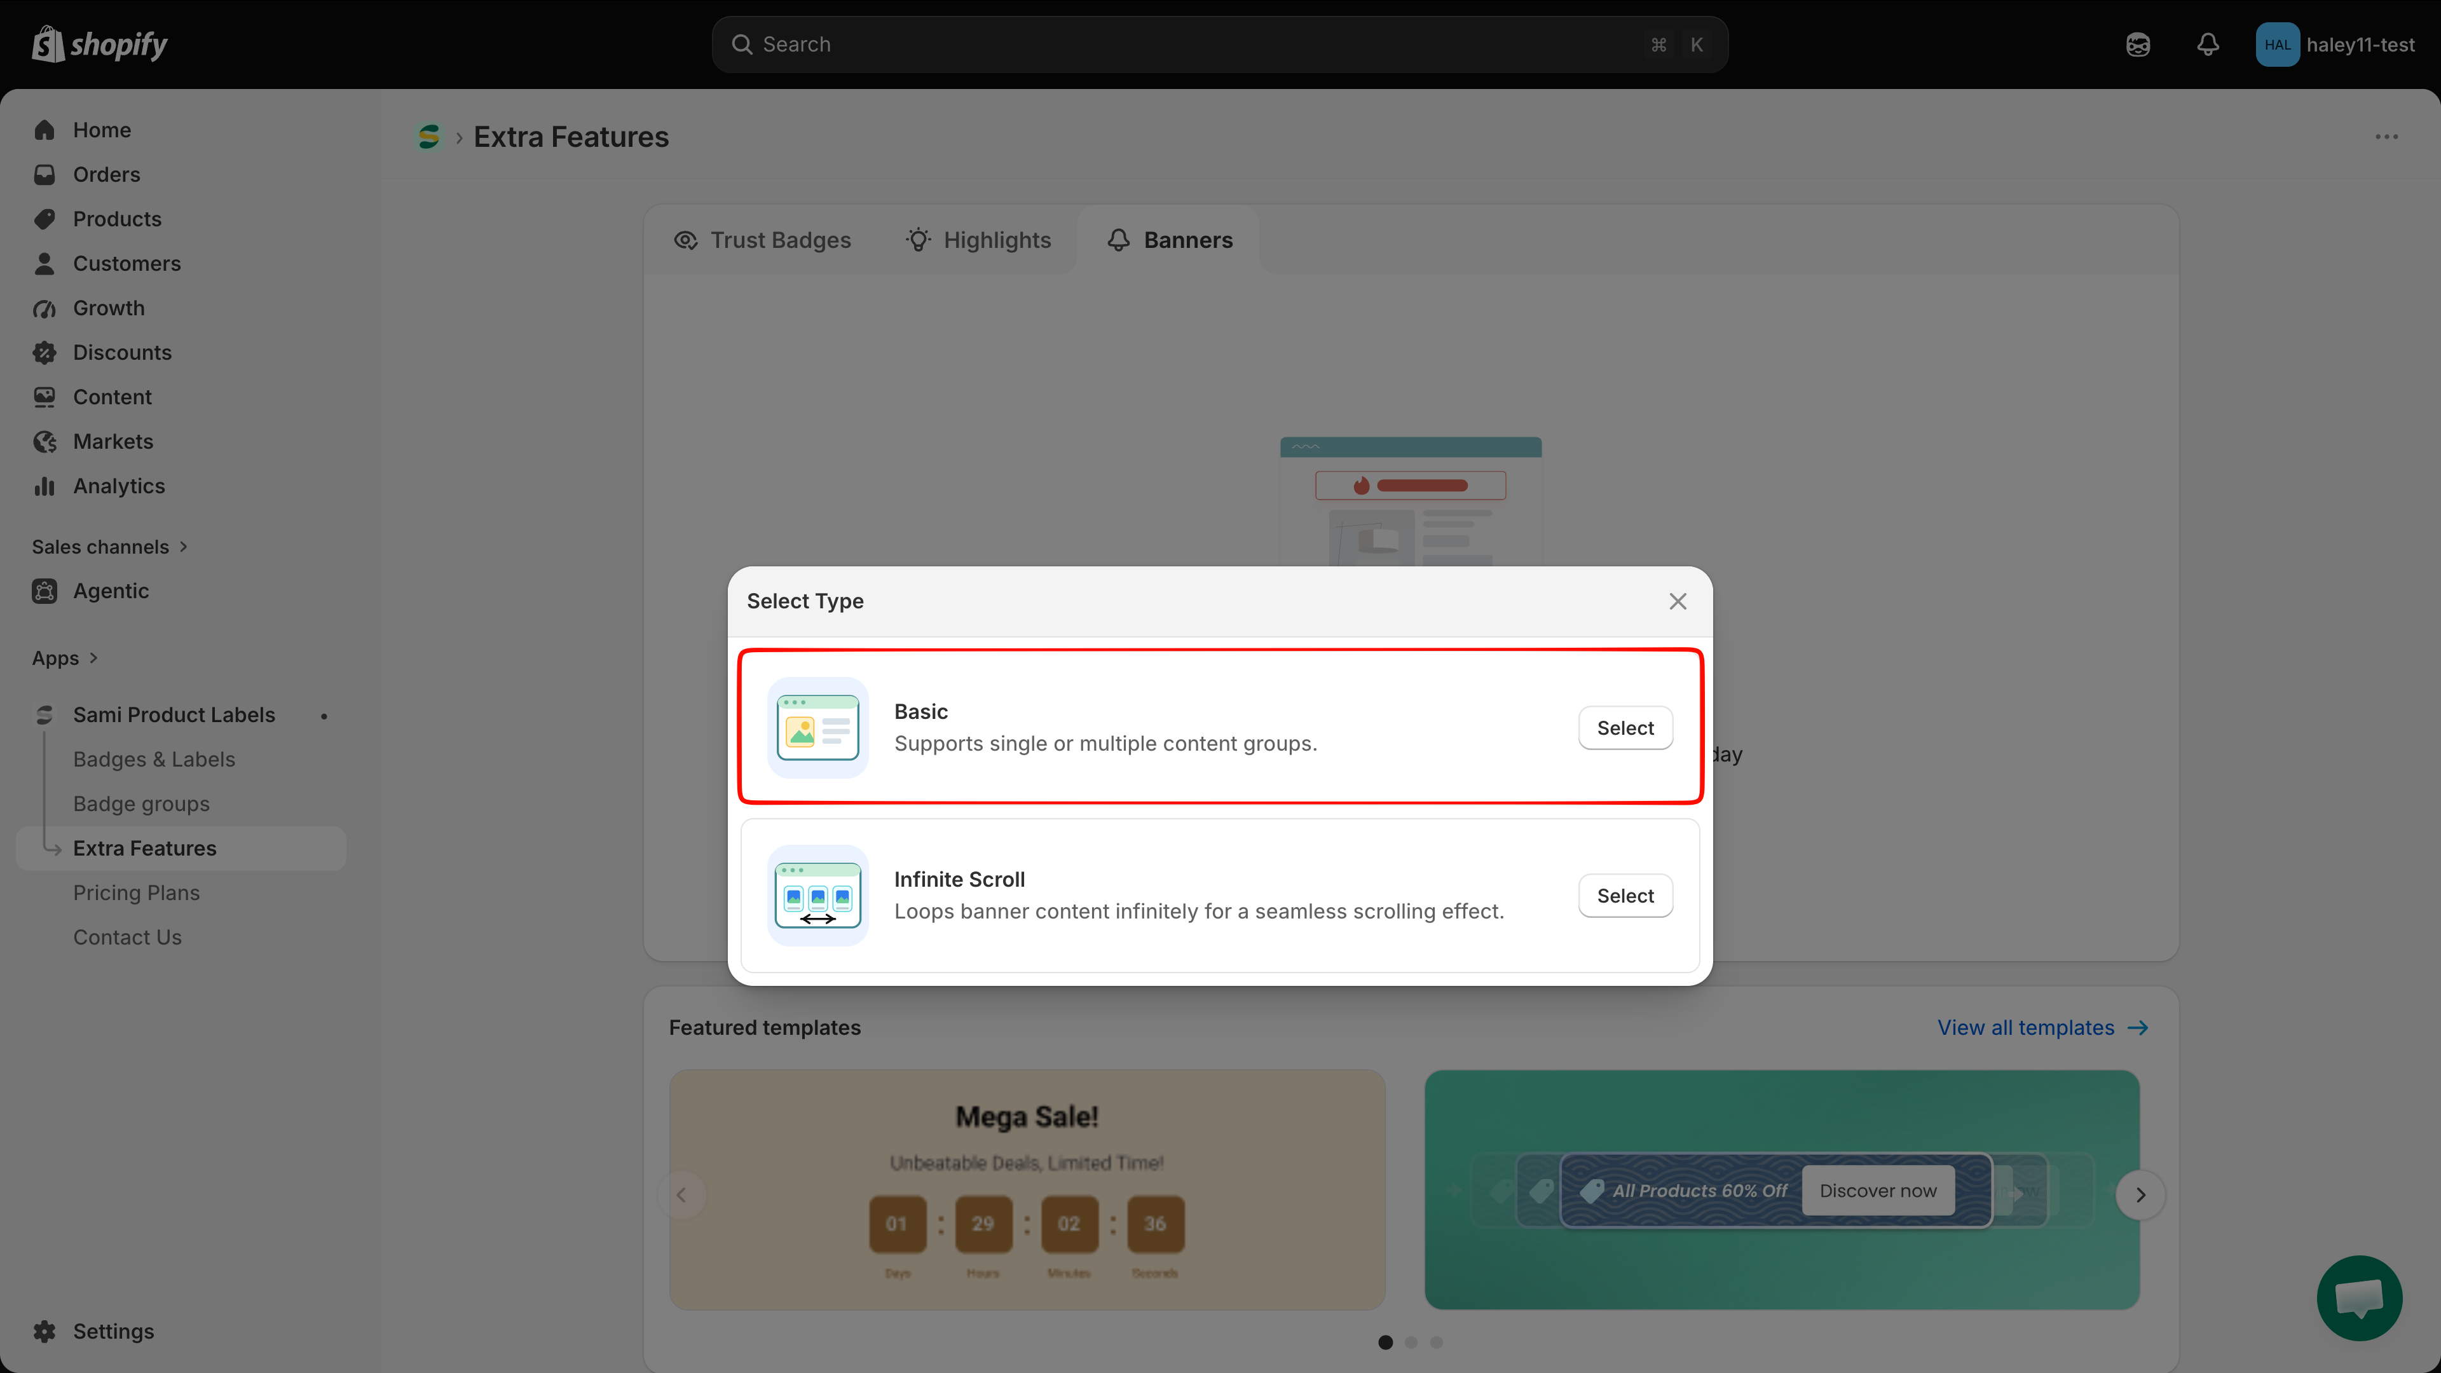Click the Products tag icon

[44, 219]
